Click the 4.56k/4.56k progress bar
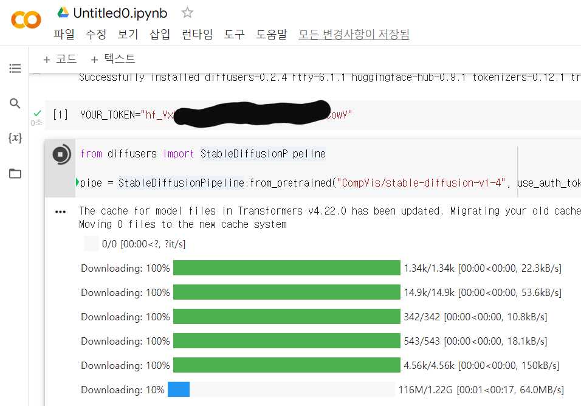Image resolution: width=581 pixels, height=406 pixels. pyautogui.click(x=286, y=365)
